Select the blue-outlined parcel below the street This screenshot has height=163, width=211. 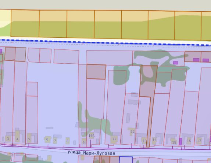126,160
